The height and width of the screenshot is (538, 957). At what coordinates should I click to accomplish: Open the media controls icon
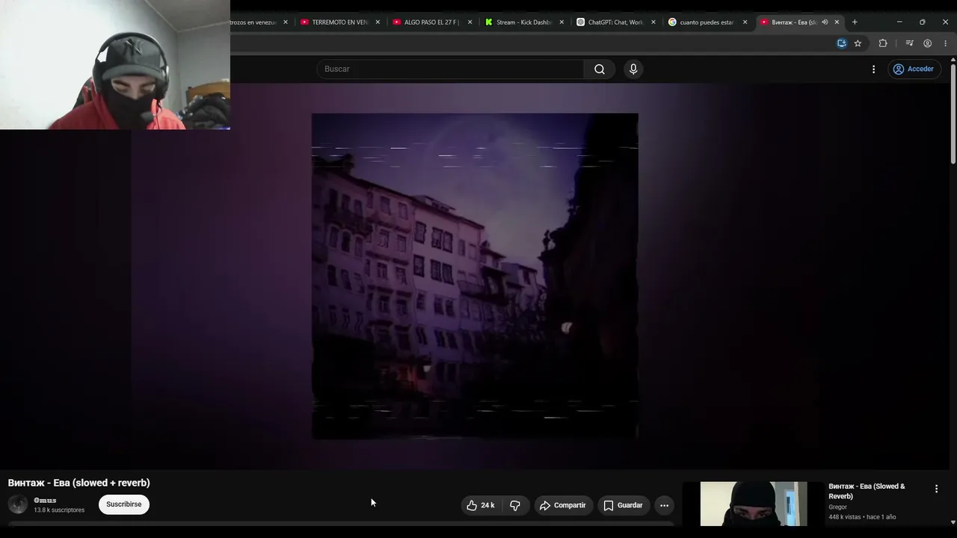(909, 43)
